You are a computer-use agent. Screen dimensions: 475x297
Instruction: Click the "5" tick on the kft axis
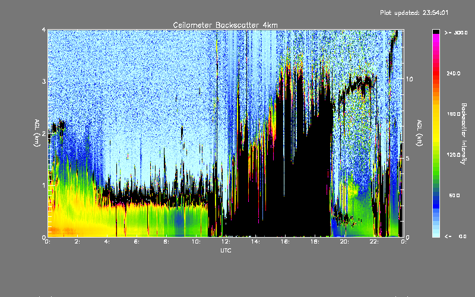click(407, 159)
